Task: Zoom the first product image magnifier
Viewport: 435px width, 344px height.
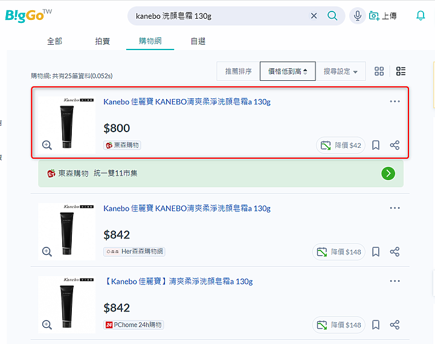Action: pyautogui.click(x=47, y=145)
